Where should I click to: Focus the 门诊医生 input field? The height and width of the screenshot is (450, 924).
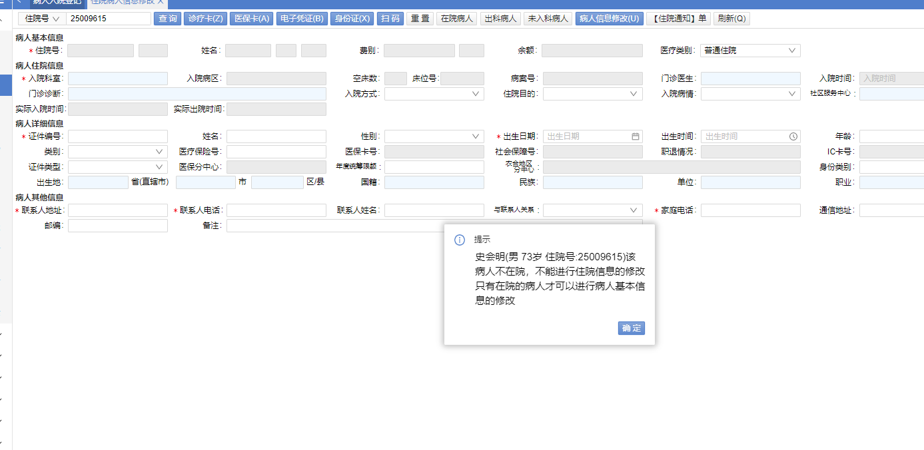[x=750, y=79]
